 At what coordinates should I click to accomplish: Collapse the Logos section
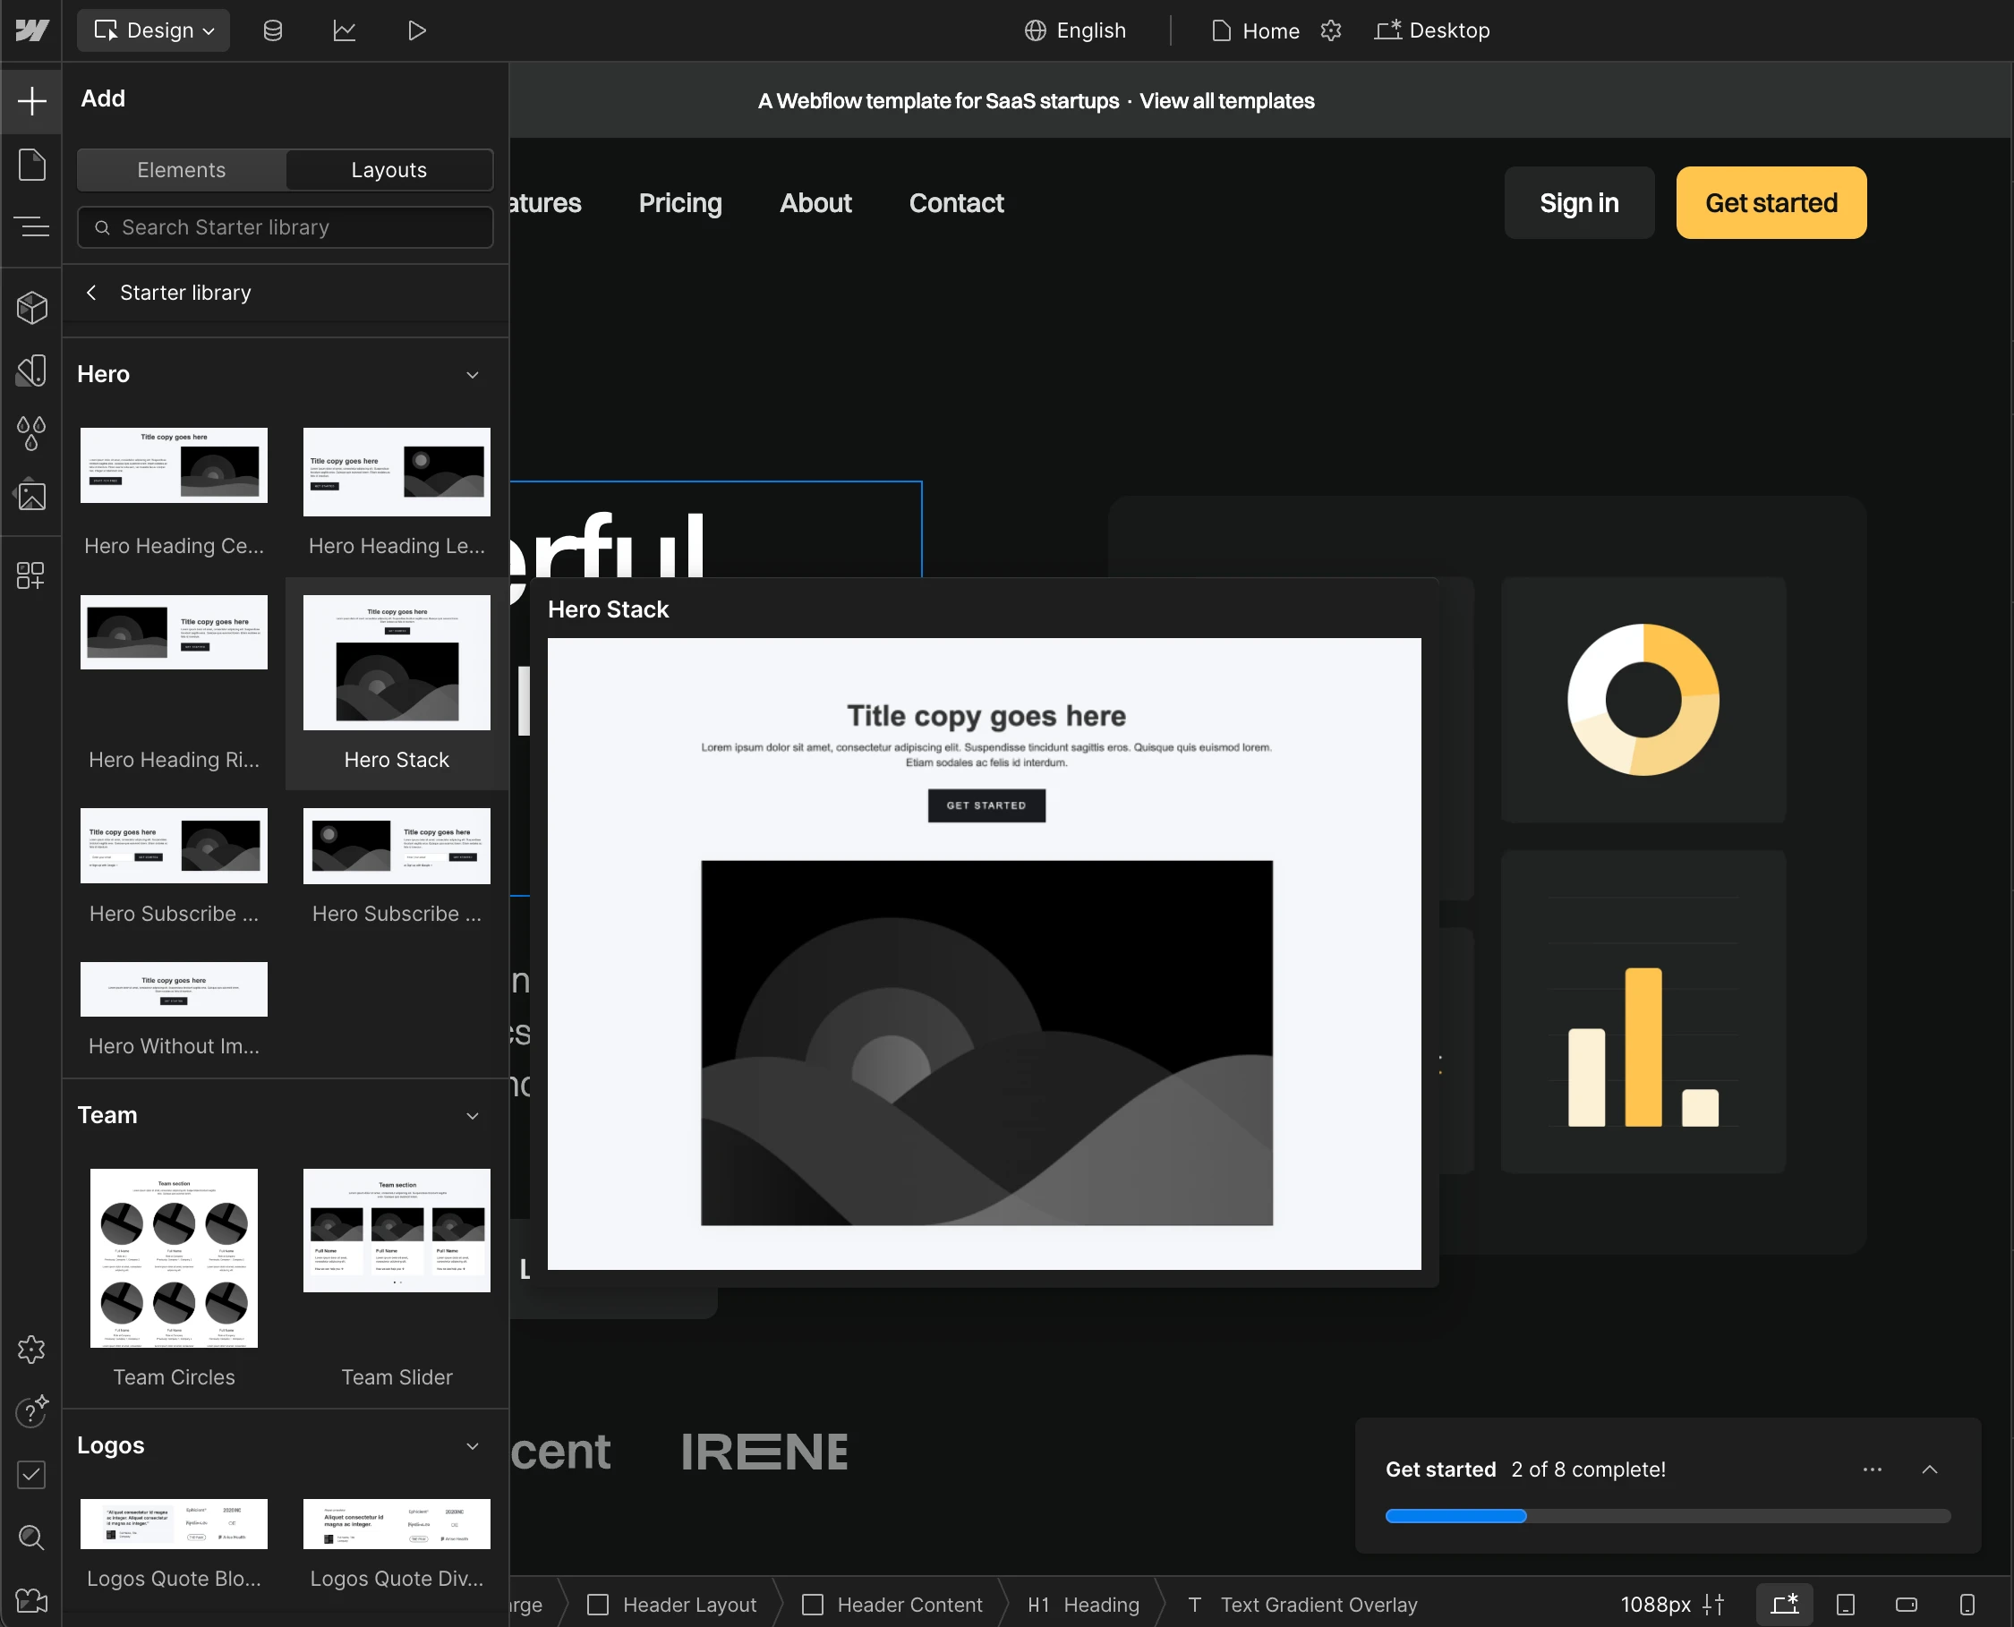(x=473, y=1446)
